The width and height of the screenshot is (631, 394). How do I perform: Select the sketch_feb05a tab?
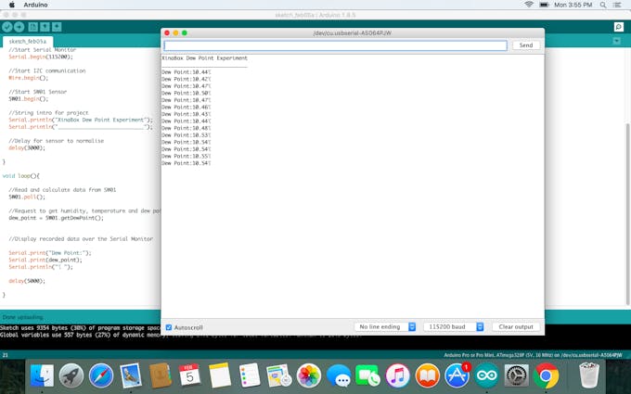click(x=27, y=42)
